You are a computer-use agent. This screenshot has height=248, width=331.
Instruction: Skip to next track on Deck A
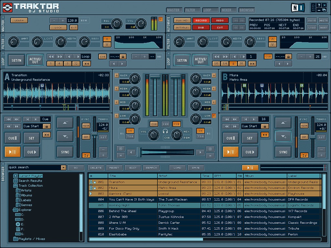click(17, 119)
